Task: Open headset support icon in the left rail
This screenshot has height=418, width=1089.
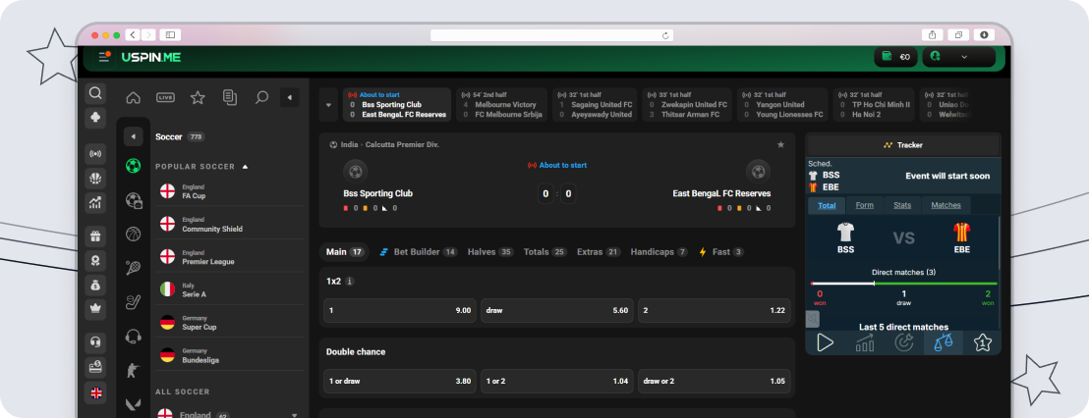Action: (96, 342)
